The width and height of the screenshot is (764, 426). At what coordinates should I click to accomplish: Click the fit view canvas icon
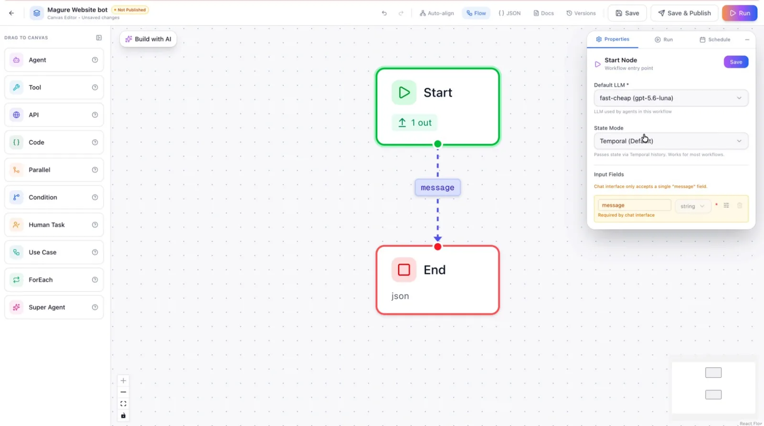123,404
